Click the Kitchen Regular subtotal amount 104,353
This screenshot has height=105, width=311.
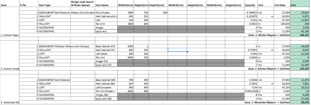click(x=300, y=35)
